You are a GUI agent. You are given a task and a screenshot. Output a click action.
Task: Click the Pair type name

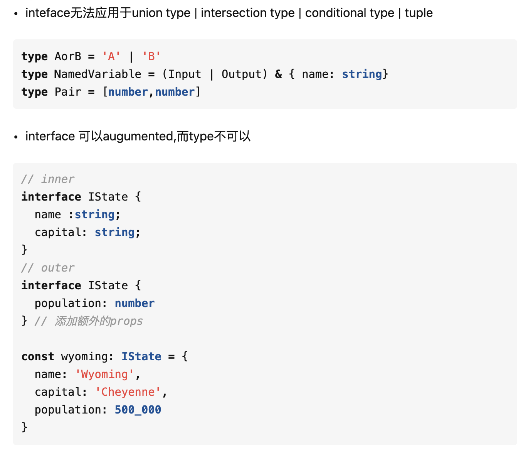[68, 92]
